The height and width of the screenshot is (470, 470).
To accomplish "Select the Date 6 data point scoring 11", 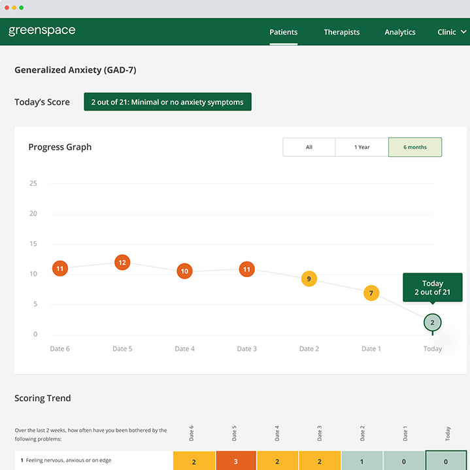I will click(x=60, y=269).
